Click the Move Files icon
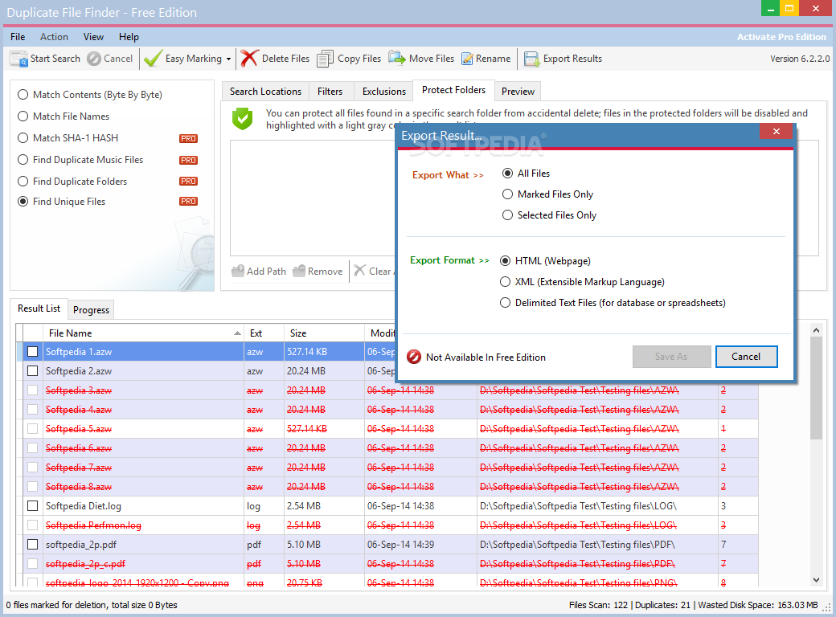 [x=397, y=58]
